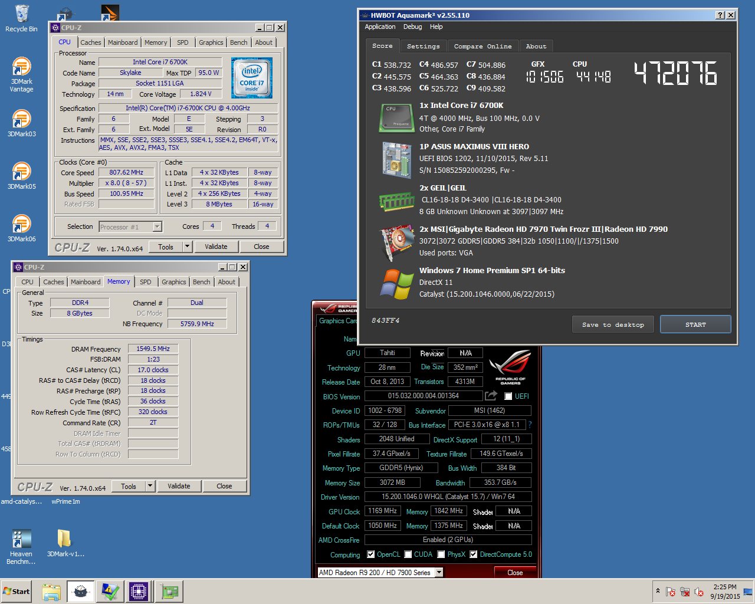Toggle the CUDA checkbox

coord(408,554)
